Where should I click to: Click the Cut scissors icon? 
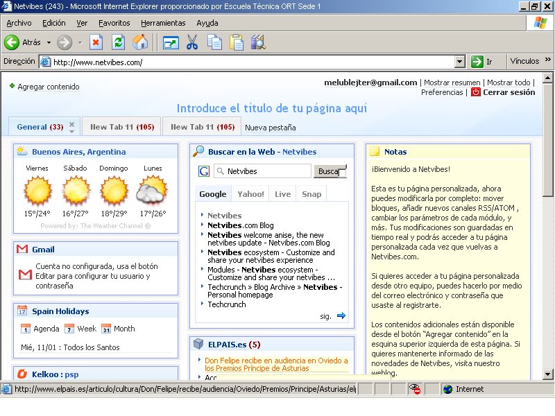(x=192, y=42)
